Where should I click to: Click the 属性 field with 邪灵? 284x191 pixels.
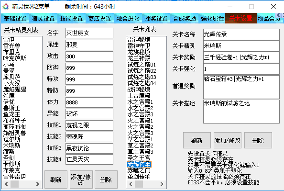click(89, 45)
